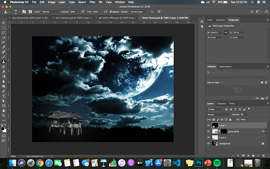Toggle lock position icon
The image size is (270, 169).
(x=222, y=120)
